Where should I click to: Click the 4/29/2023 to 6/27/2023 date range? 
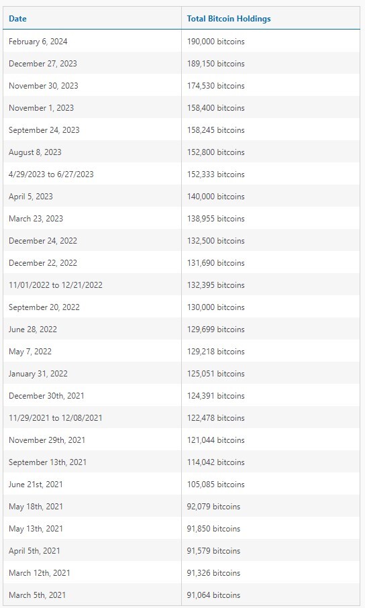51,174
